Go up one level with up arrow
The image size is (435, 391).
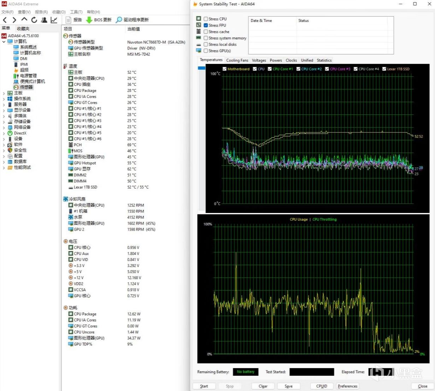[x=24, y=20]
